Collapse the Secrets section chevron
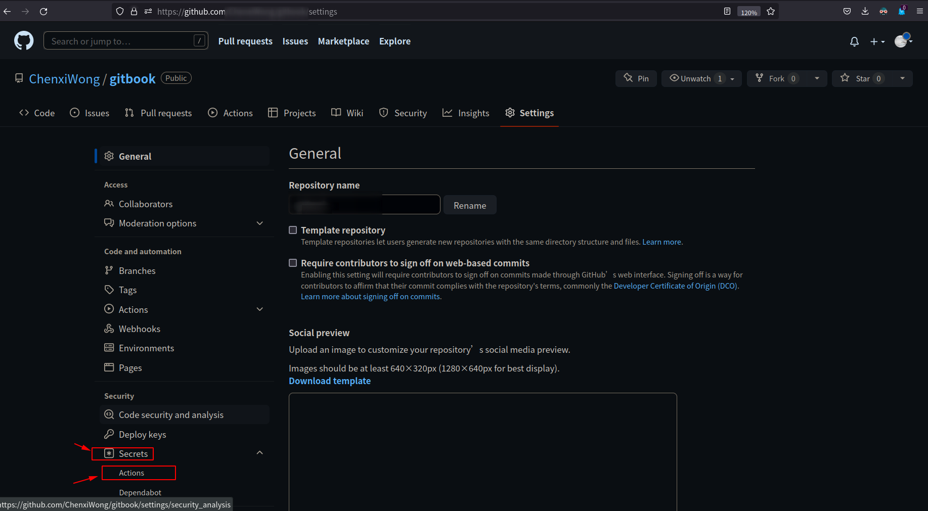This screenshot has height=511, width=928. pos(260,453)
